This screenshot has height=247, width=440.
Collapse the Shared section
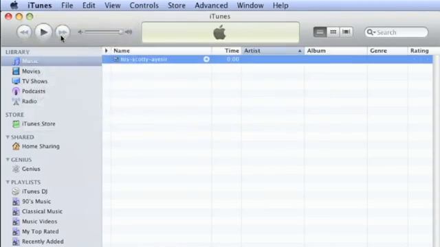point(8,137)
